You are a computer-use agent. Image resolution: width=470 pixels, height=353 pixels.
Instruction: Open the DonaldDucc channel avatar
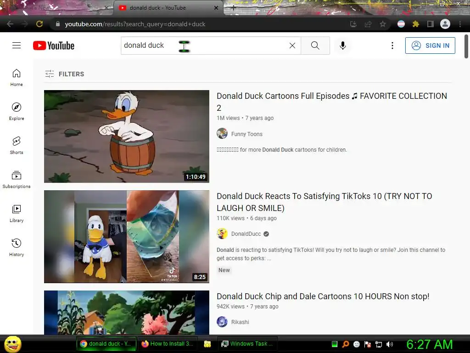point(222,233)
